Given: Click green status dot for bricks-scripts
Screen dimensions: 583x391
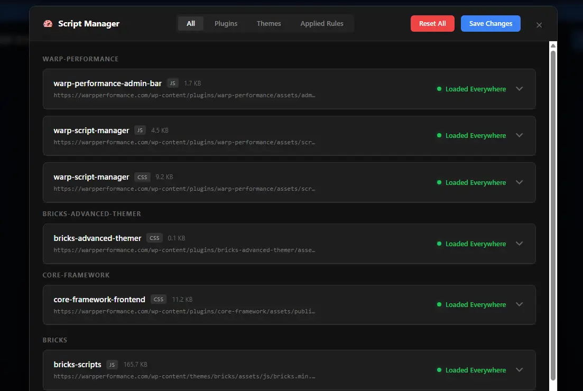Looking at the screenshot, I should tap(439, 370).
